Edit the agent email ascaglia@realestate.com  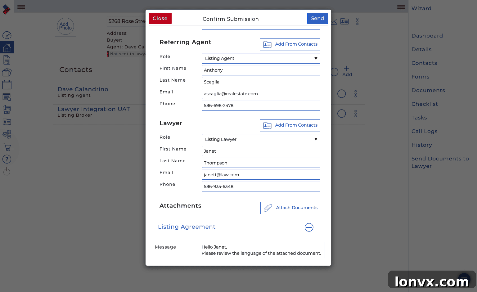[261, 94]
